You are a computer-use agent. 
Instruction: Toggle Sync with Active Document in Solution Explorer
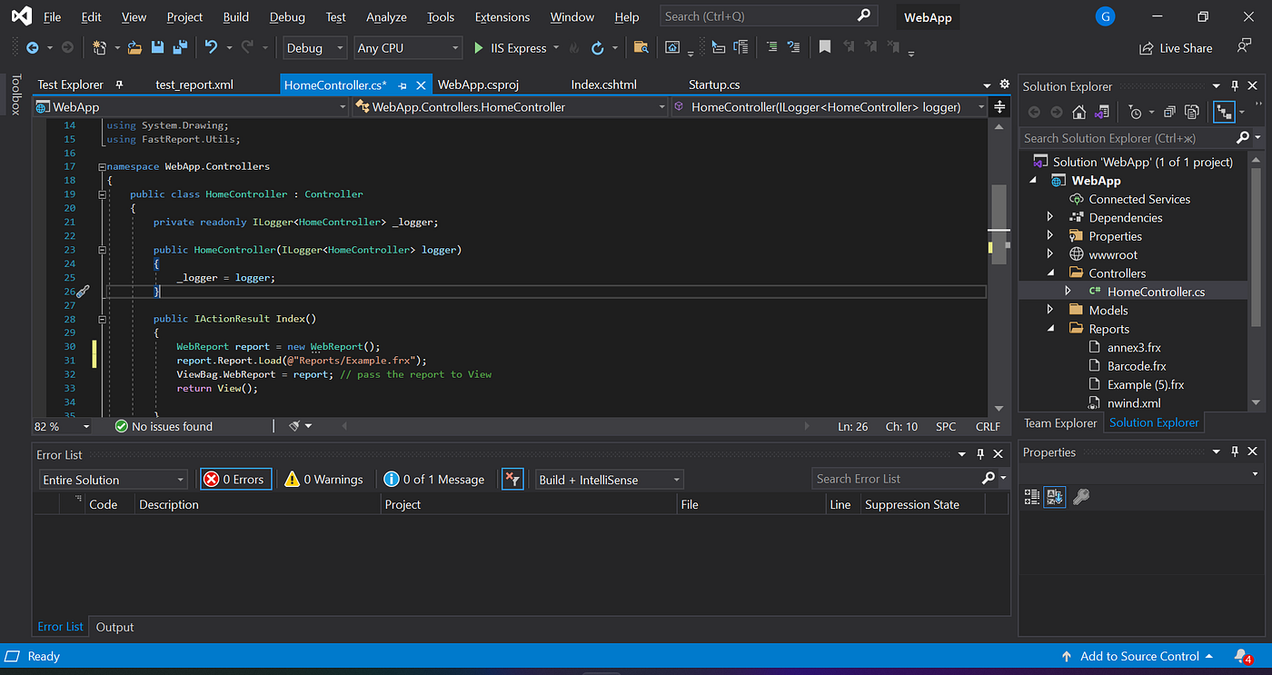click(1222, 112)
